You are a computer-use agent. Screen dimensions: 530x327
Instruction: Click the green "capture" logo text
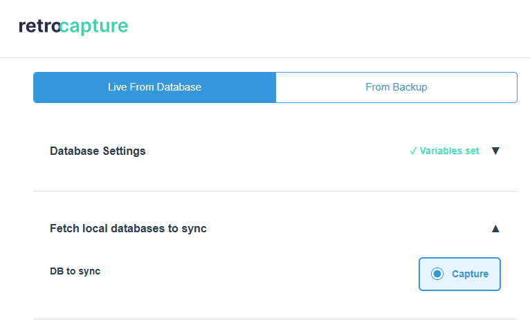pos(94,26)
